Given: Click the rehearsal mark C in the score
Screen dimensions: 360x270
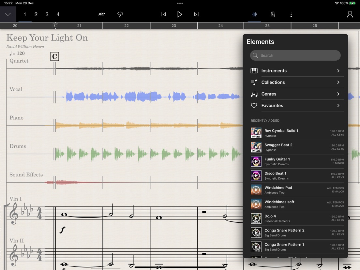Looking at the screenshot, I should click(54, 56).
